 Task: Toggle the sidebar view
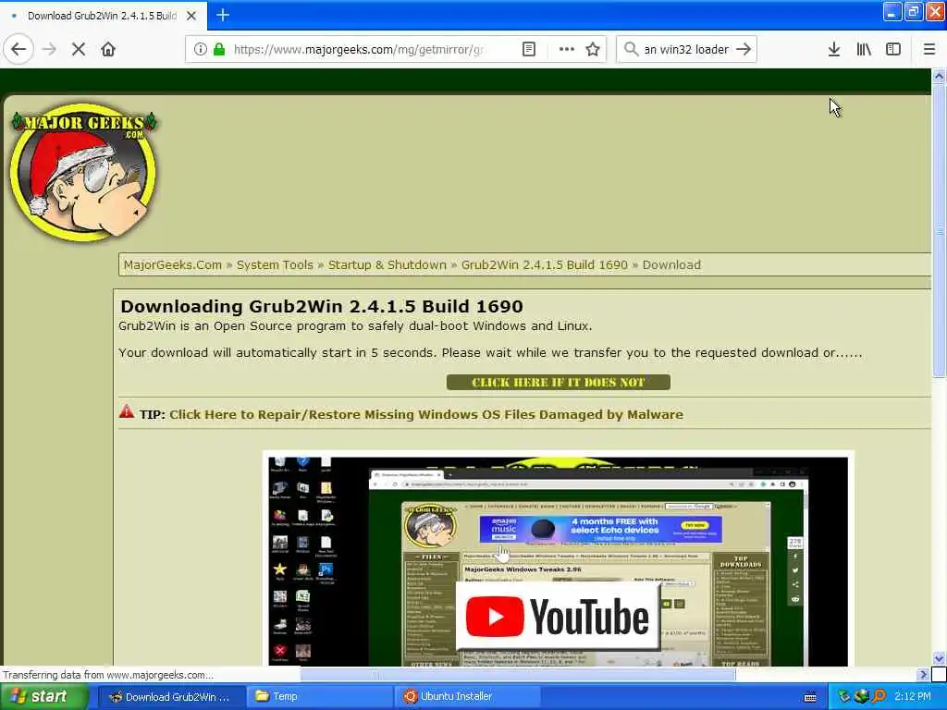[893, 50]
